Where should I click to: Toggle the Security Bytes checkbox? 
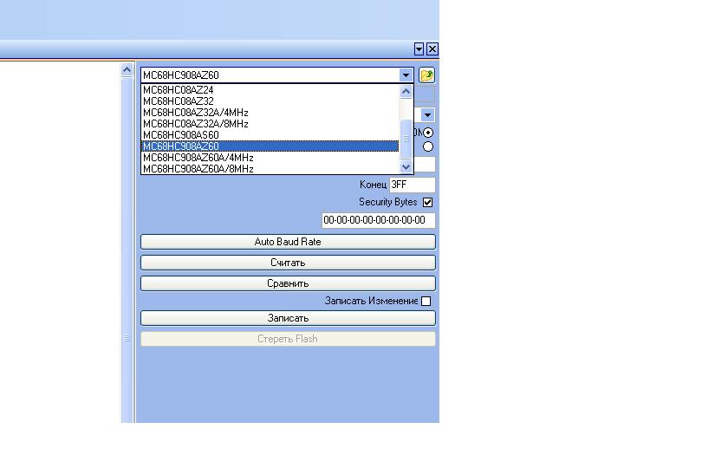427,203
